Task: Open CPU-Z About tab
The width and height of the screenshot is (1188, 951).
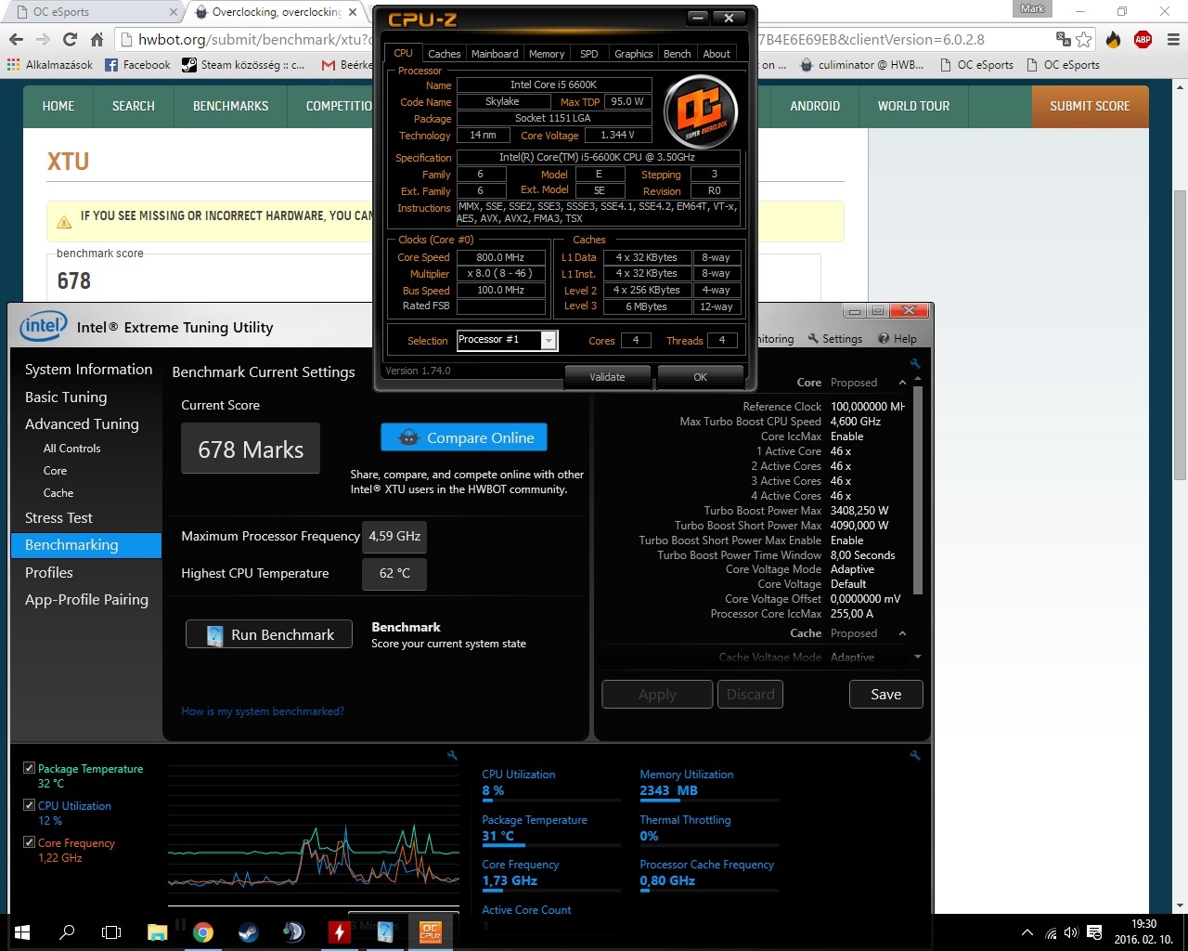Action: pos(717,54)
